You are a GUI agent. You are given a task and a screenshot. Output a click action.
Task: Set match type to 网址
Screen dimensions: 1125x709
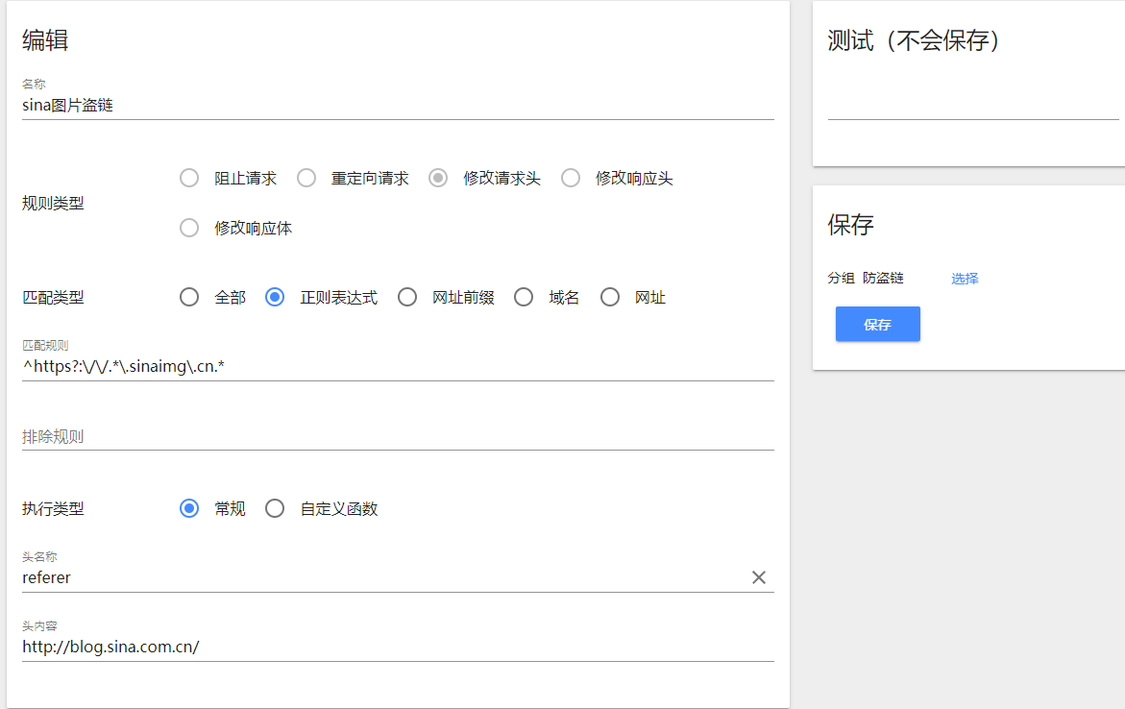click(x=610, y=297)
